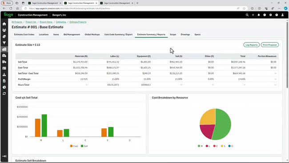Click the read aloud icon in address bar
The height and width of the screenshot is (163, 289).
click(x=238, y=8)
